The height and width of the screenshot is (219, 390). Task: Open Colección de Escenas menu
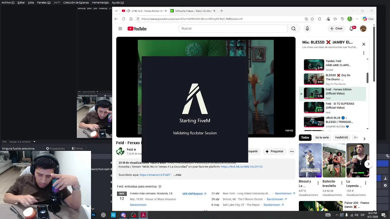(x=76, y=2)
